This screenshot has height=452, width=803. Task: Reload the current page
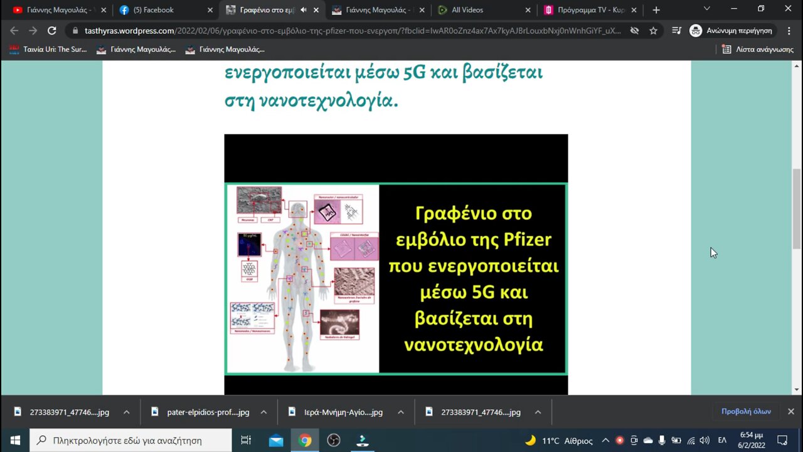pyautogui.click(x=52, y=30)
